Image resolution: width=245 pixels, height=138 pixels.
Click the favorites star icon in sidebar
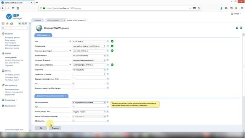tap(7, 23)
